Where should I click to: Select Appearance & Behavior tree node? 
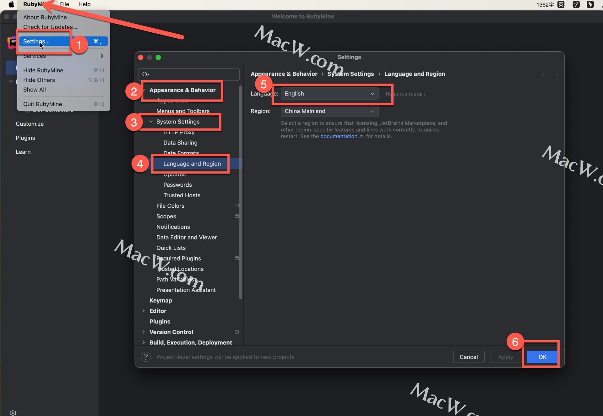[182, 90]
